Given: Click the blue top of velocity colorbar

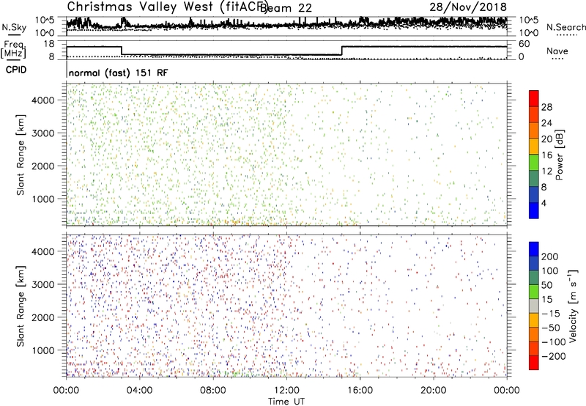Looking at the screenshot, I should [x=534, y=249].
